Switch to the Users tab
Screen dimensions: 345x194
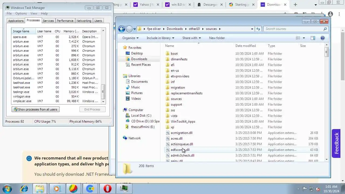coord(98,21)
